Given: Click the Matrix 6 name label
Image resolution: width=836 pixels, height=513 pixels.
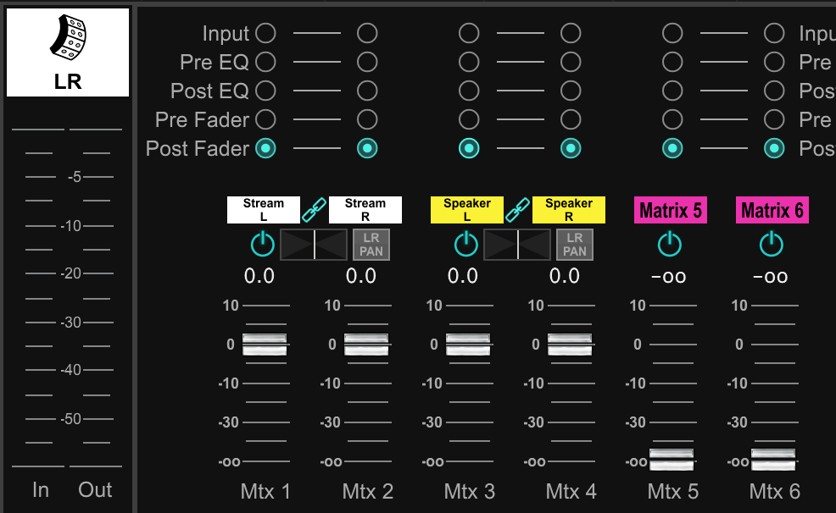Looking at the screenshot, I should coord(772,210).
